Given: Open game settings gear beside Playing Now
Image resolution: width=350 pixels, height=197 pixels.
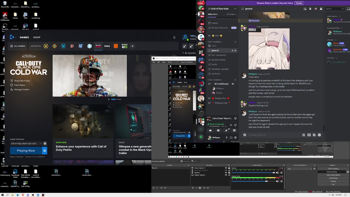Looking at the screenshot, I should 45,150.
